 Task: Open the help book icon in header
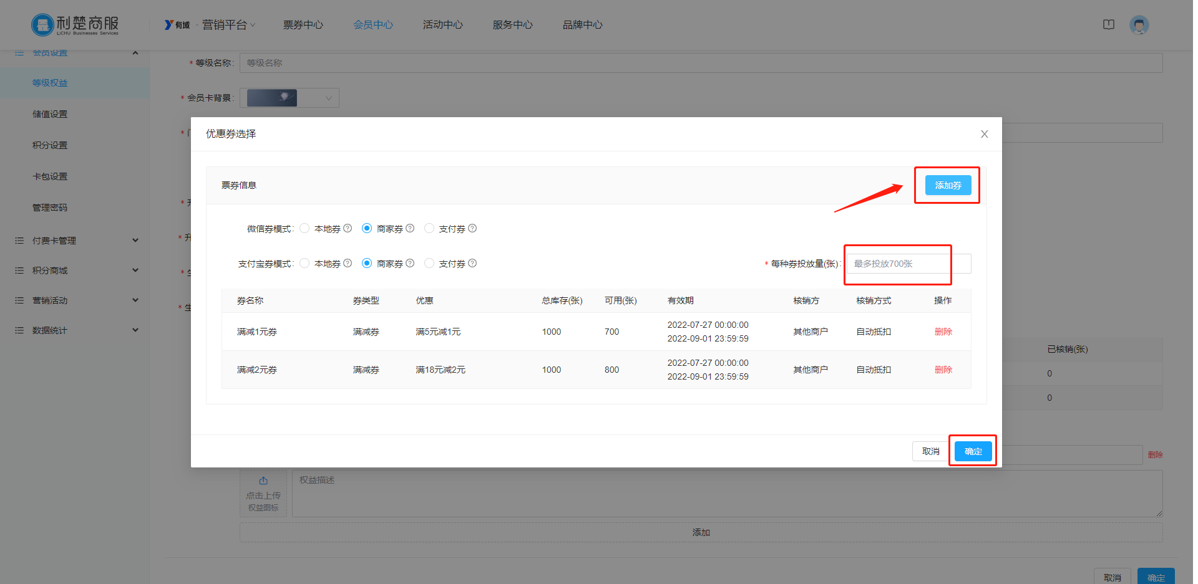1108,25
